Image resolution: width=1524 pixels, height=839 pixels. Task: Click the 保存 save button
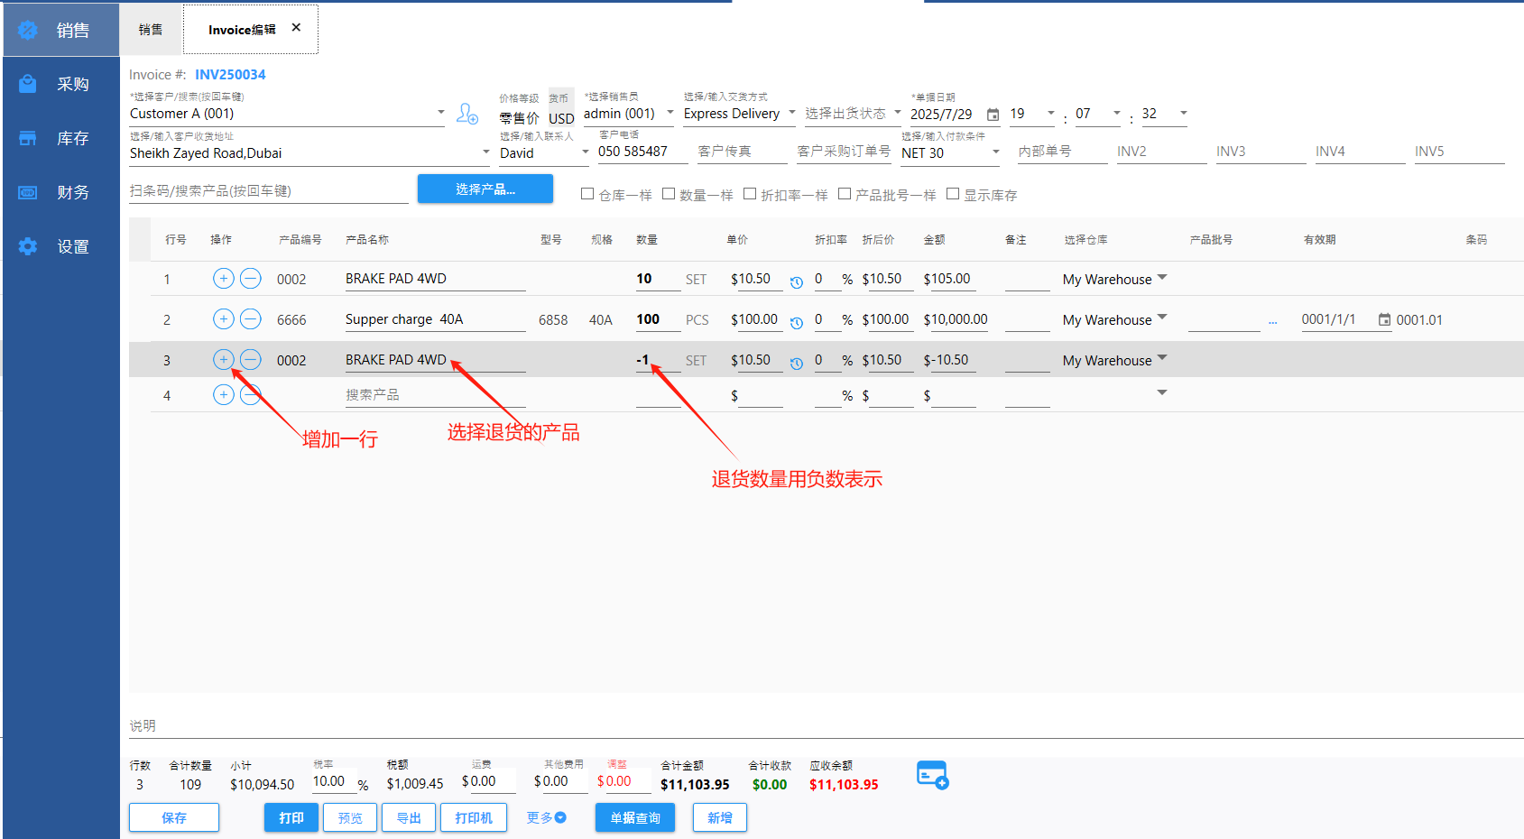[174, 817]
